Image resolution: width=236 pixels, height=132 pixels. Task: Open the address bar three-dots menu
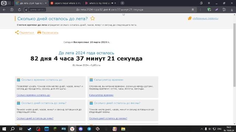coord(200,10)
